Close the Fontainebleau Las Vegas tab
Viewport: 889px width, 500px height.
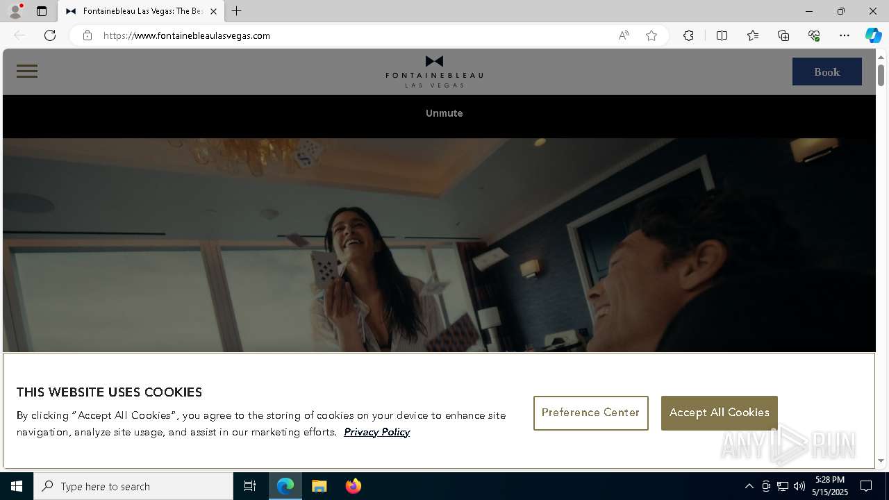tap(213, 11)
